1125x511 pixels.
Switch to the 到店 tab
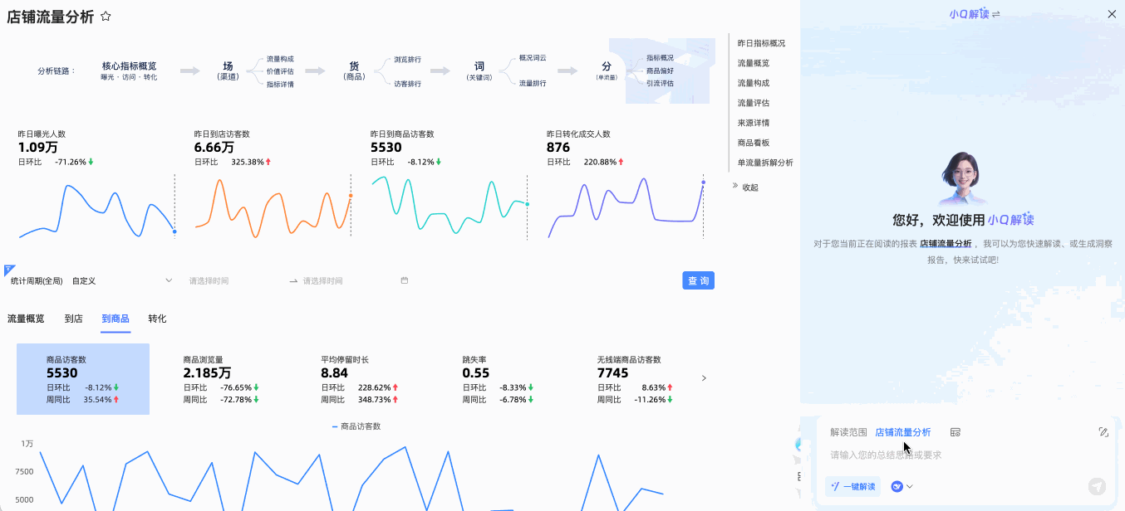(x=74, y=319)
